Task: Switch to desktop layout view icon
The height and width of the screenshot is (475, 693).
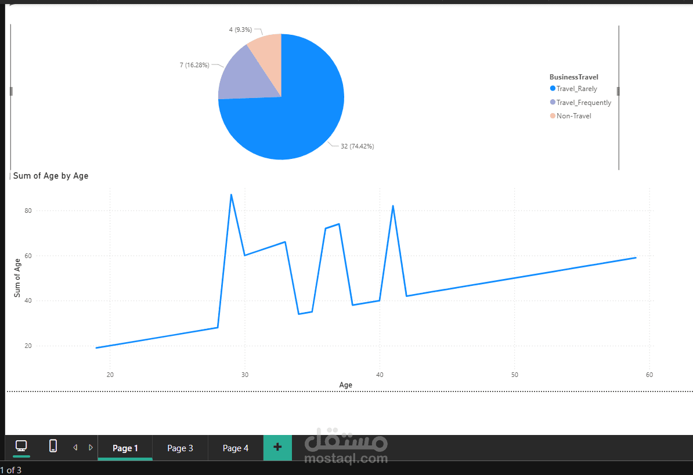Action: [21, 447]
